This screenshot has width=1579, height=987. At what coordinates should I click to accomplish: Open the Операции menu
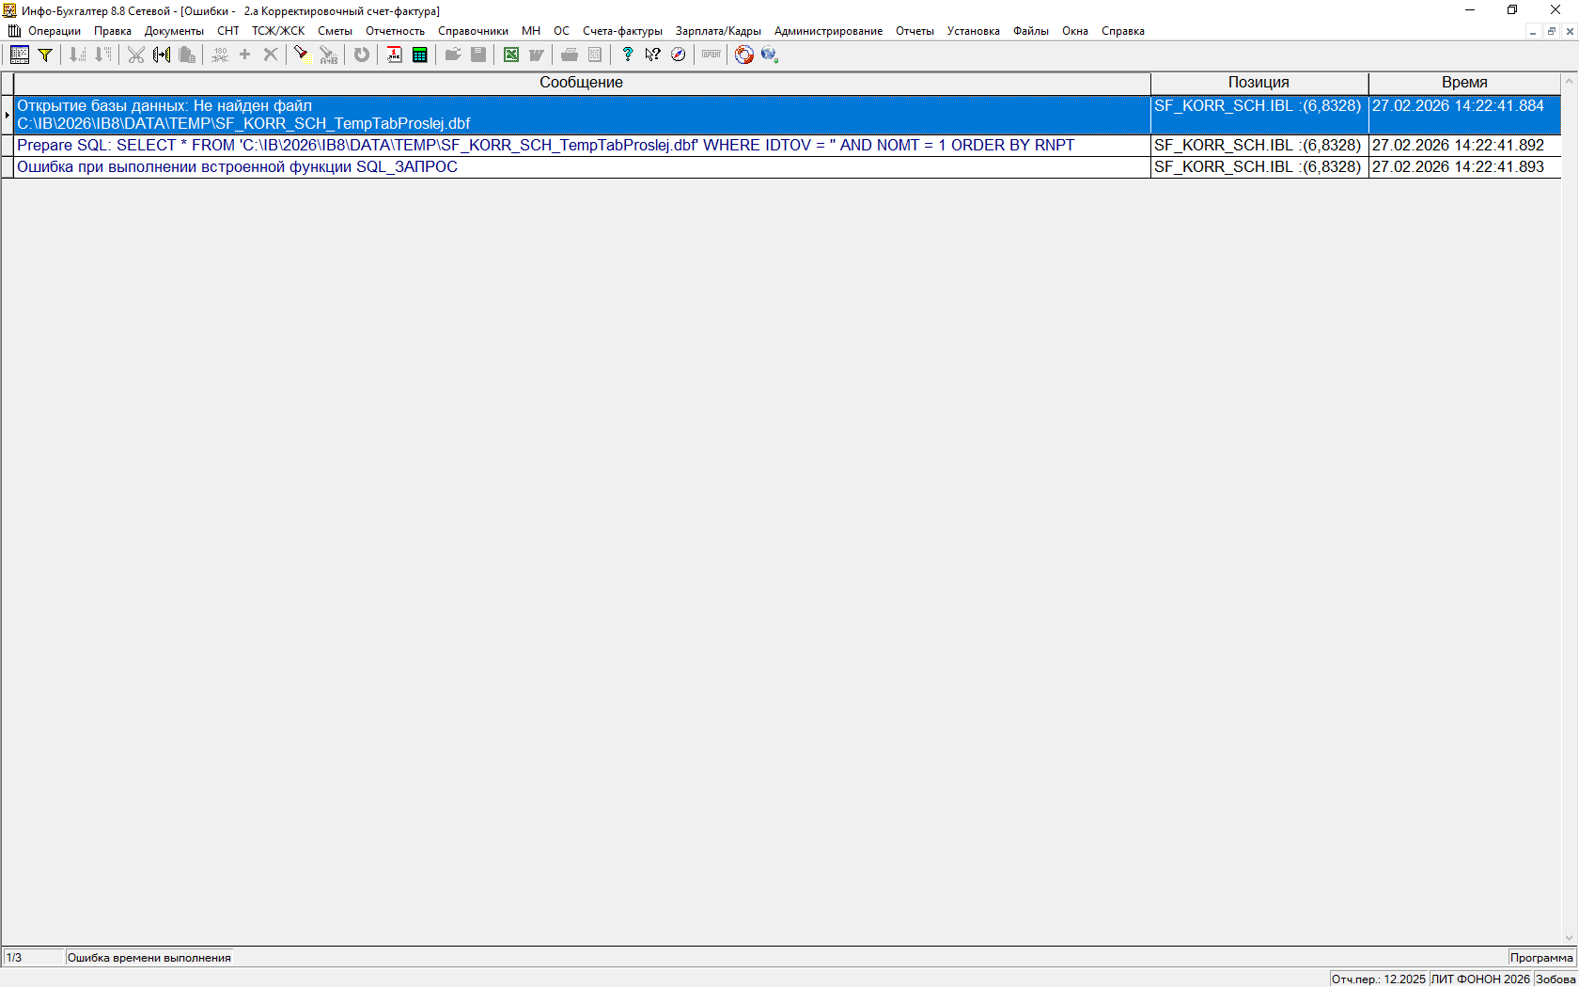(x=54, y=31)
